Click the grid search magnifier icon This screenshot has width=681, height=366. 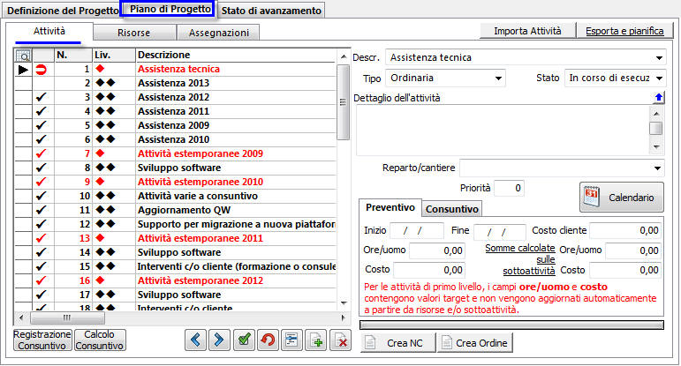point(23,55)
